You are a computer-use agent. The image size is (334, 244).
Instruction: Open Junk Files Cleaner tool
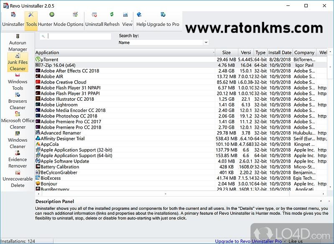point(18,62)
